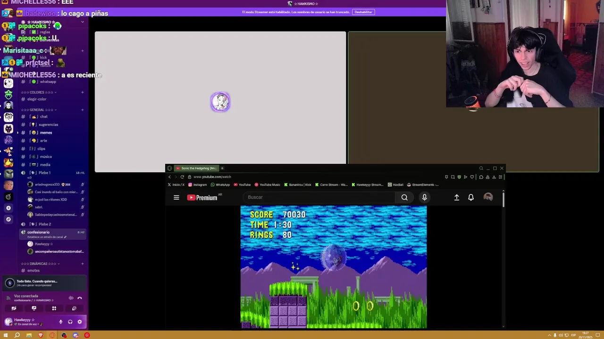This screenshot has height=339, width=604.
Task: Start YouTube voice search microphone
Action: click(x=424, y=197)
